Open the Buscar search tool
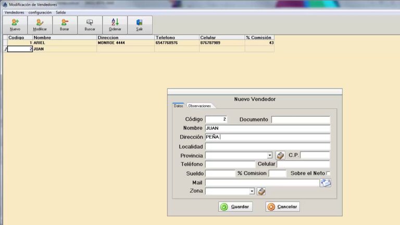The image size is (400, 225). tap(90, 25)
